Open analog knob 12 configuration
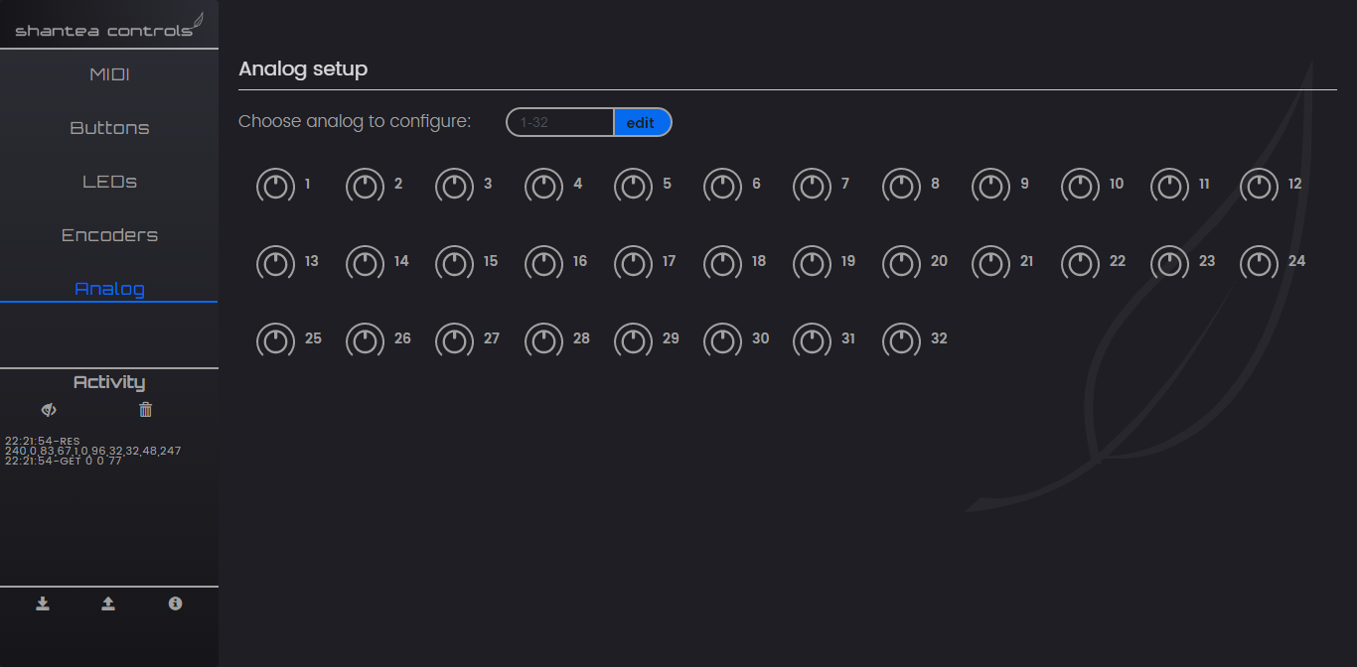Screen dimensions: 1357x667 (1260, 186)
